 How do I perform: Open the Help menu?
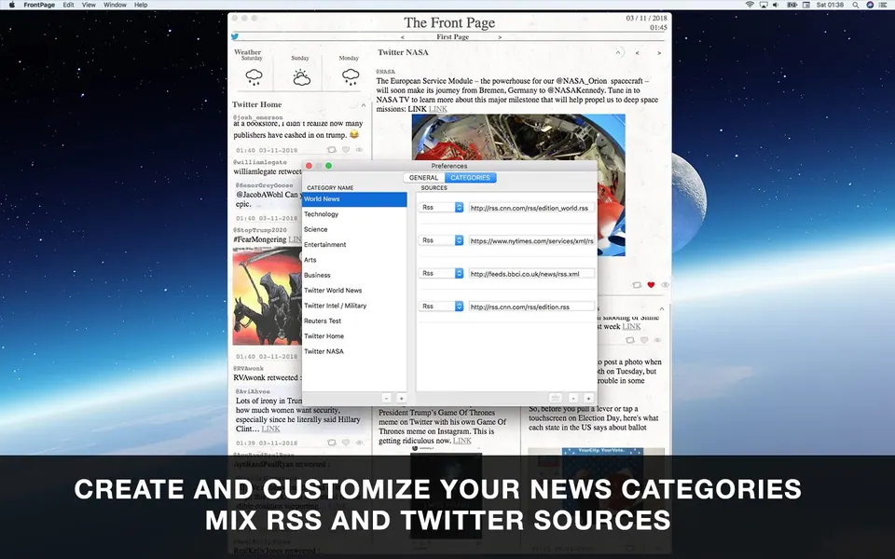(141, 5)
